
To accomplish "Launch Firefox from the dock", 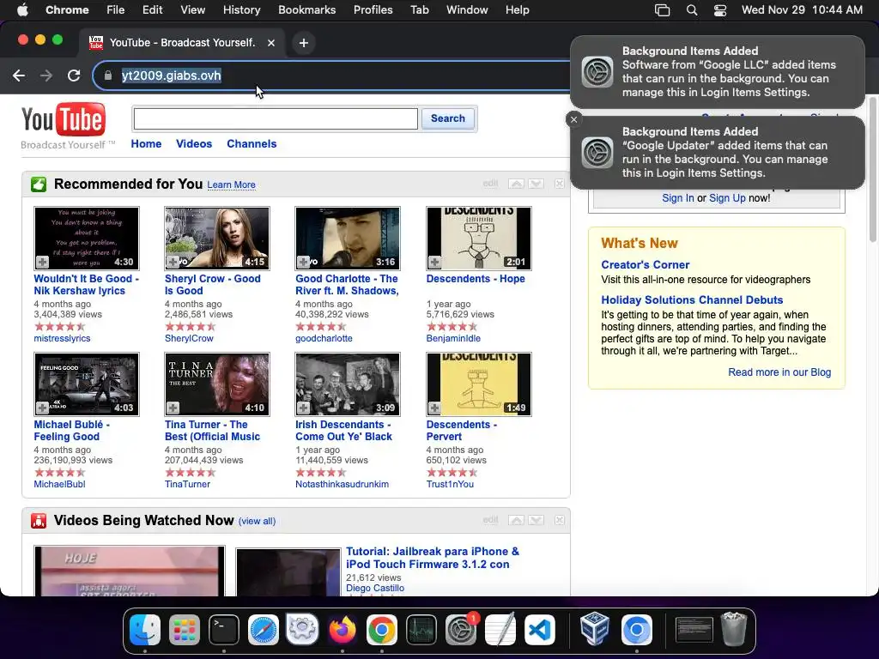I will click(342, 629).
